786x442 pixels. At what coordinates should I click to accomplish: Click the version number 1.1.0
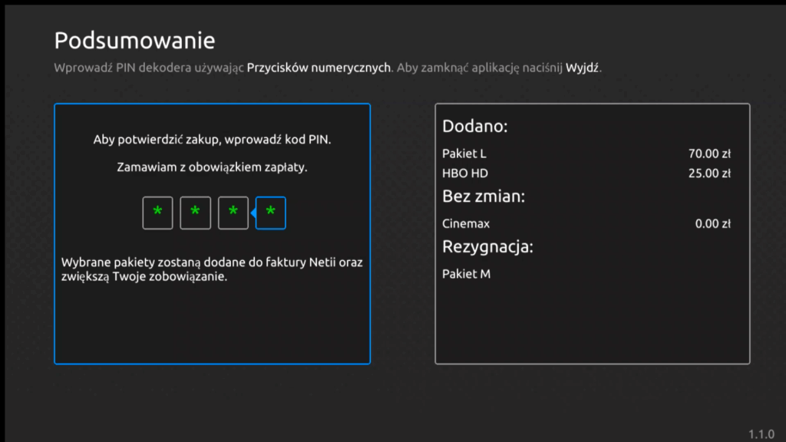pos(761,434)
